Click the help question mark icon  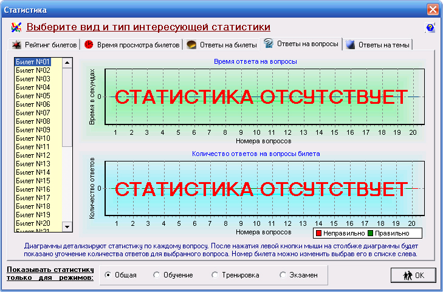430,28
